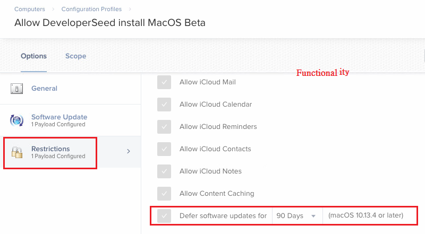Expand the Restrictions payload chevron arrow
The width and height of the screenshot is (425, 234).
[x=129, y=151]
